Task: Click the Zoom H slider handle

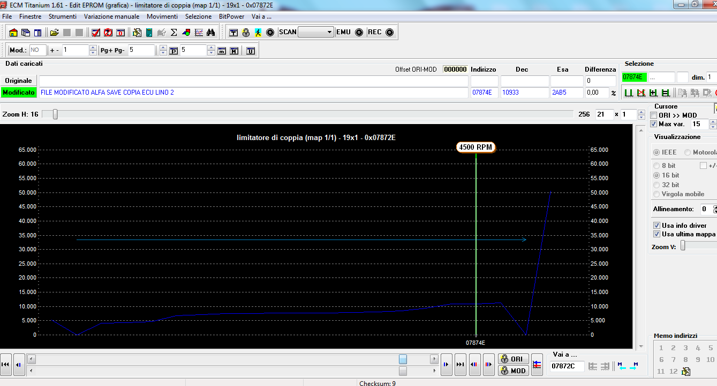Action: (55, 114)
